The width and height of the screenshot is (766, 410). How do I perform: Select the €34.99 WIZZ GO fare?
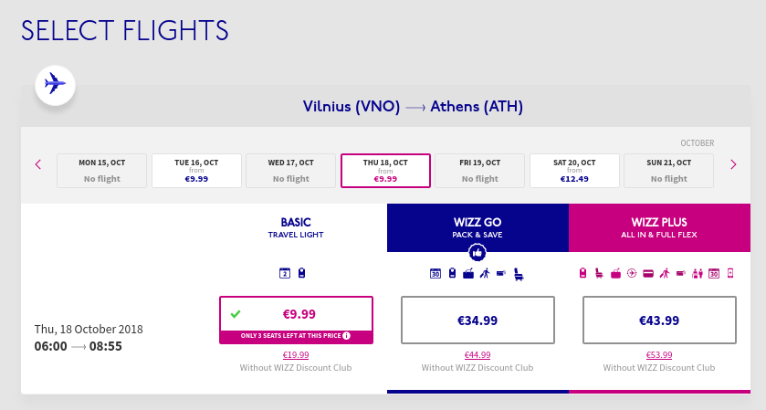point(477,321)
